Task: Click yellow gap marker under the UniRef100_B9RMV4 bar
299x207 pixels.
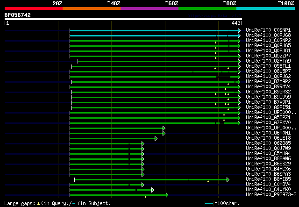Action: (x=225, y=89)
